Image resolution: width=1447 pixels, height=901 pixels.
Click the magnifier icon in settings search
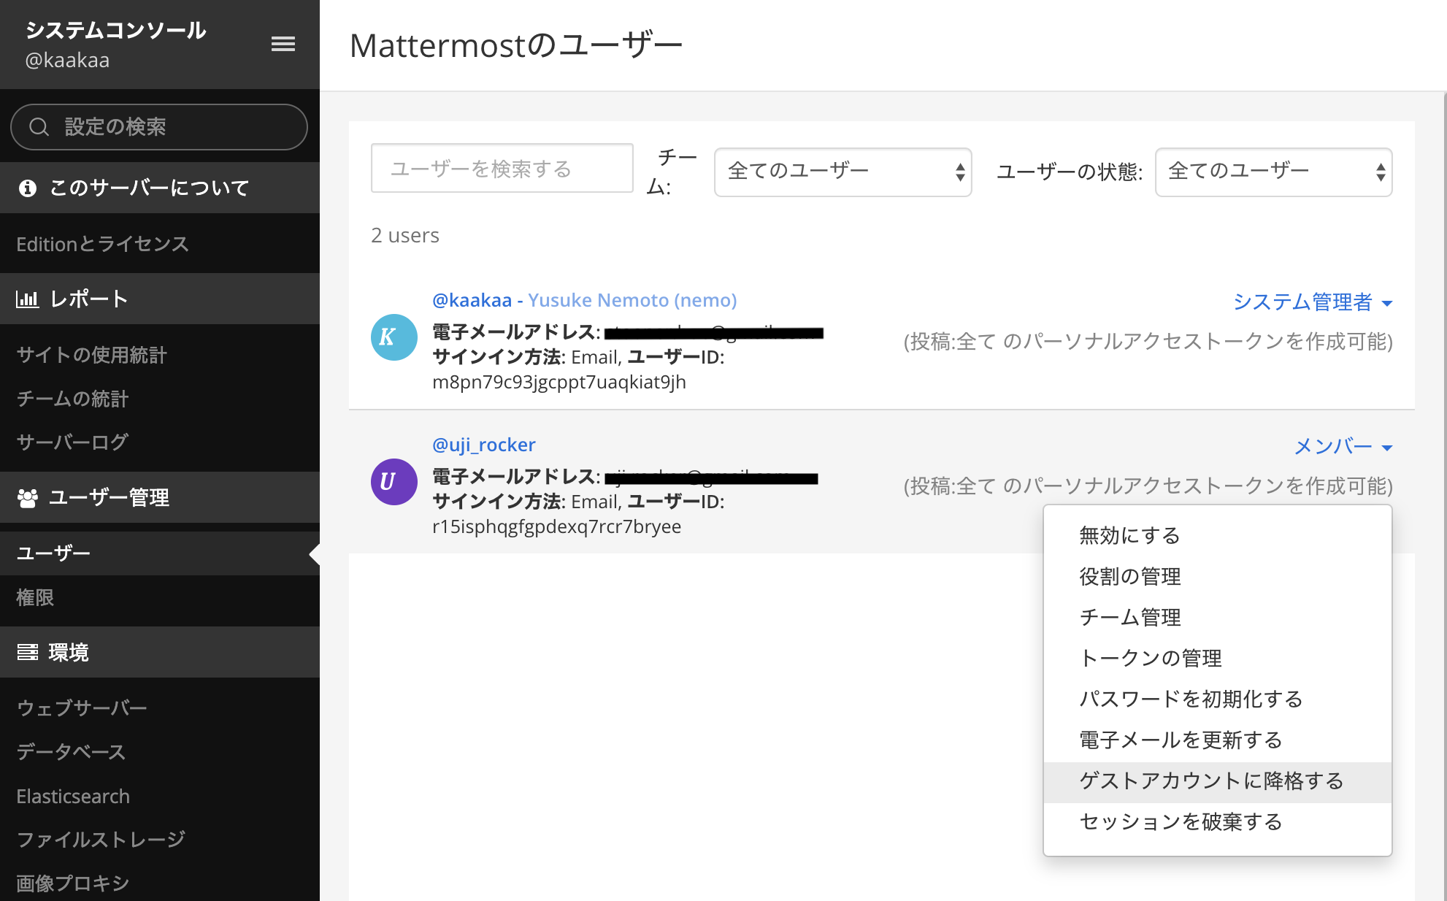tap(39, 127)
